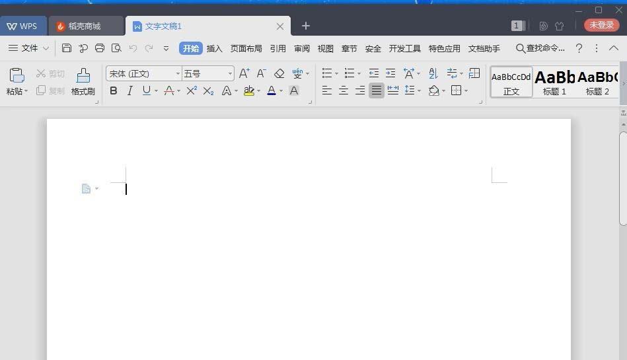Open font name dropdown 宋体 (正文)
Image resolution: width=627 pixels, height=360 pixels.
coord(178,73)
